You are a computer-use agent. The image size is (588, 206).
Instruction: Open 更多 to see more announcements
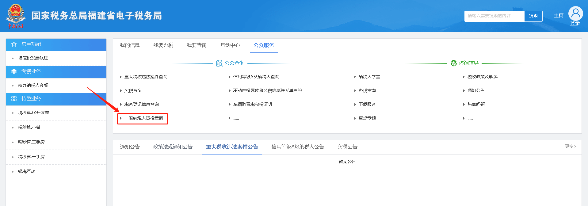coord(570,147)
